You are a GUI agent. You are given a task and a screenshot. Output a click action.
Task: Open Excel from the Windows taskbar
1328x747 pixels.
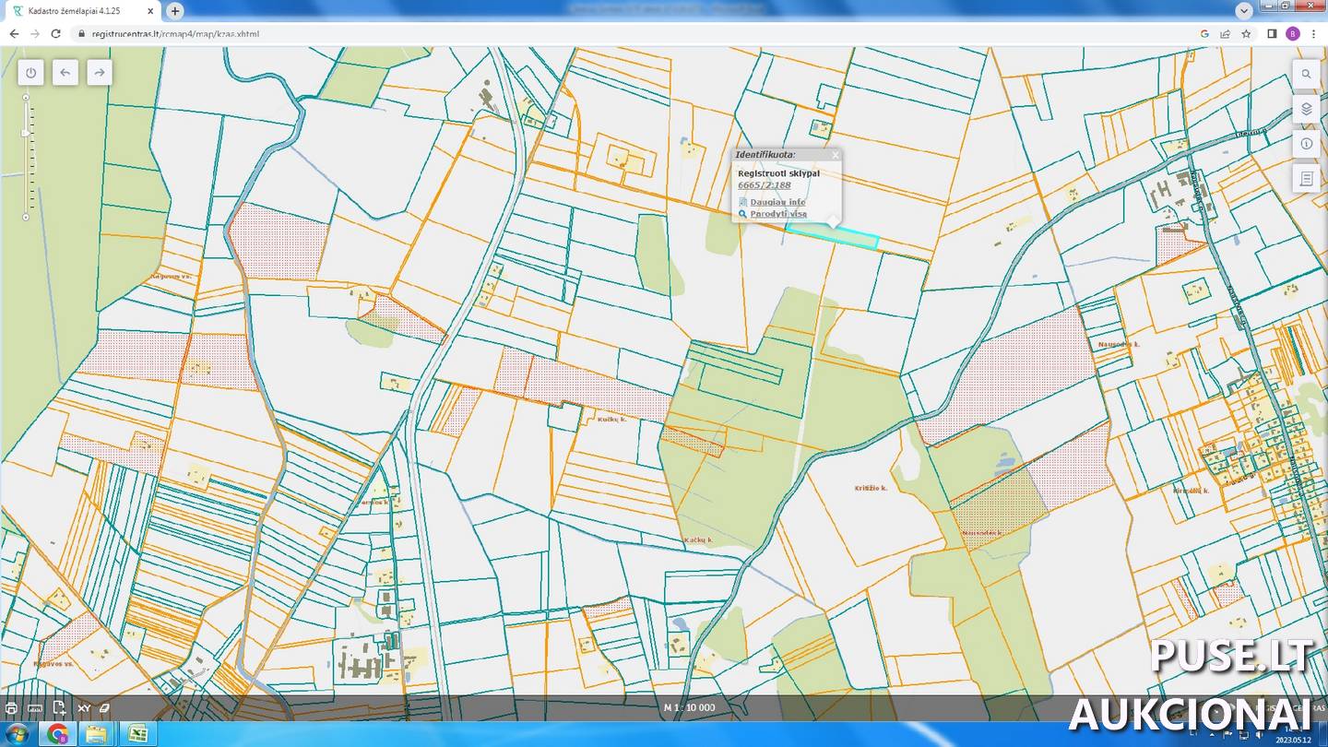136,734
